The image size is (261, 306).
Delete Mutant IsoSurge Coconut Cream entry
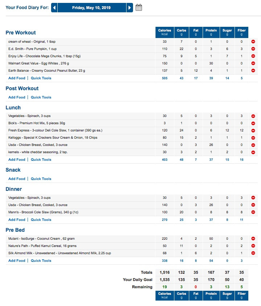coord(253,239)
